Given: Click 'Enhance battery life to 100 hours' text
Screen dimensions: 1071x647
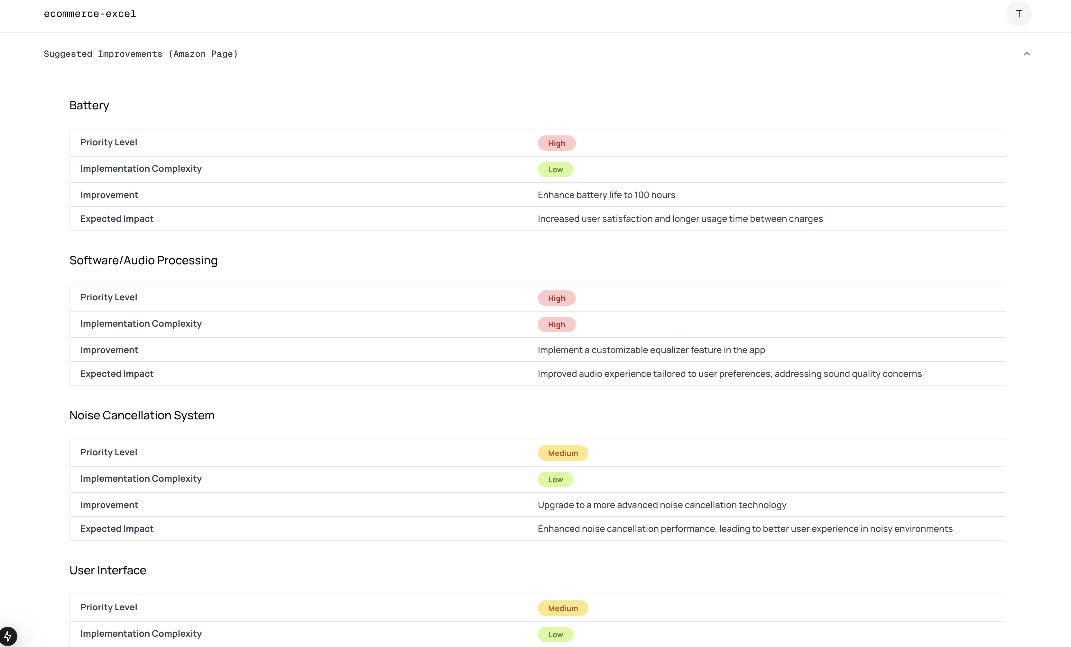Looking at the screenshot, I should [606, 195].
